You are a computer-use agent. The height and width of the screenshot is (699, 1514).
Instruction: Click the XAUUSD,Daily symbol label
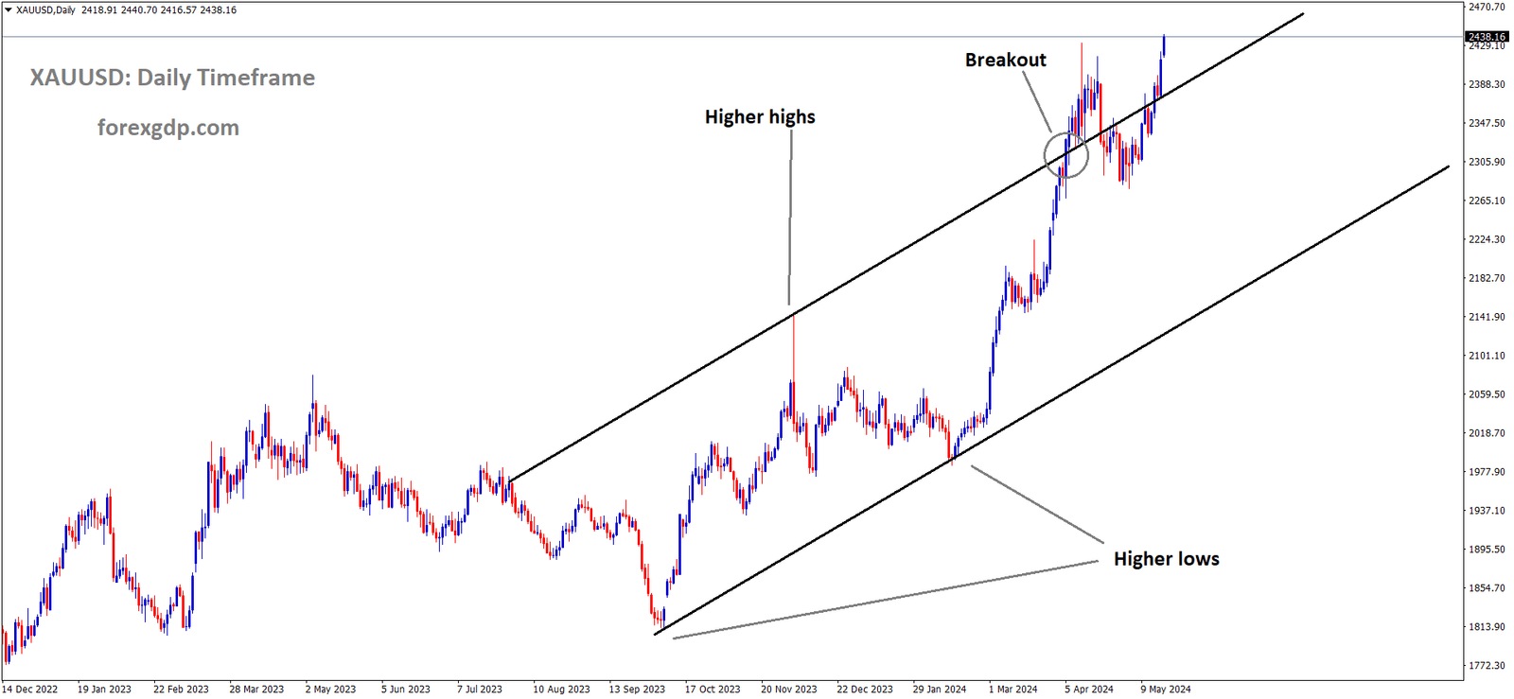[46, 10]
